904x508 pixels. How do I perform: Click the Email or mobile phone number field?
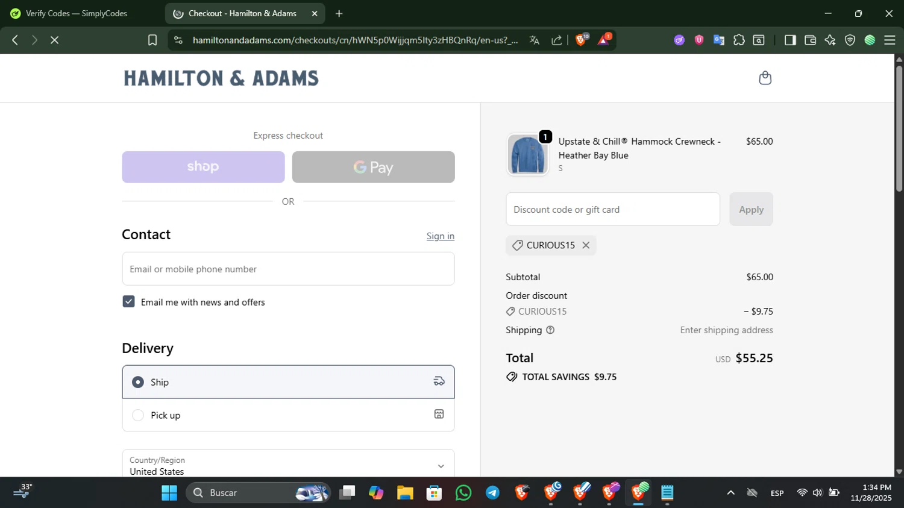[x=288, y=269]
